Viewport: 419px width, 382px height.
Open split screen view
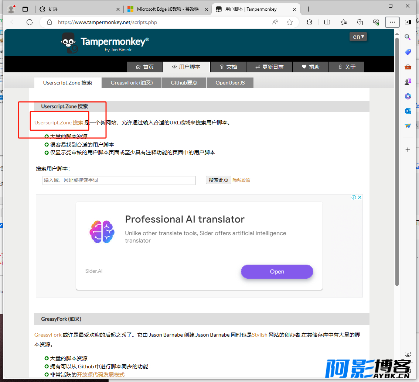coord(327,22)
